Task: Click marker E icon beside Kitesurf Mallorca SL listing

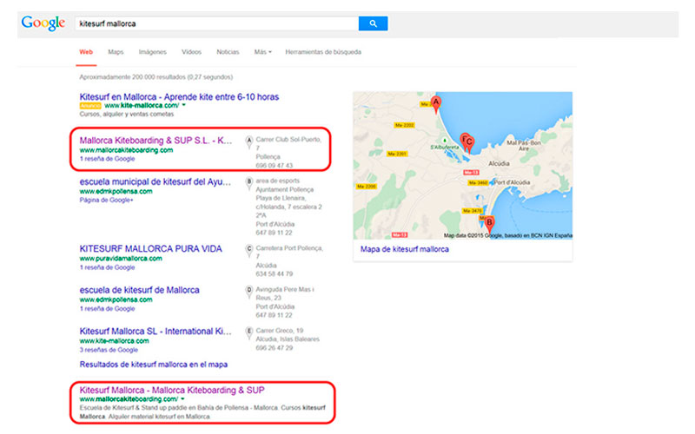Action: click(x=249, y=332)
